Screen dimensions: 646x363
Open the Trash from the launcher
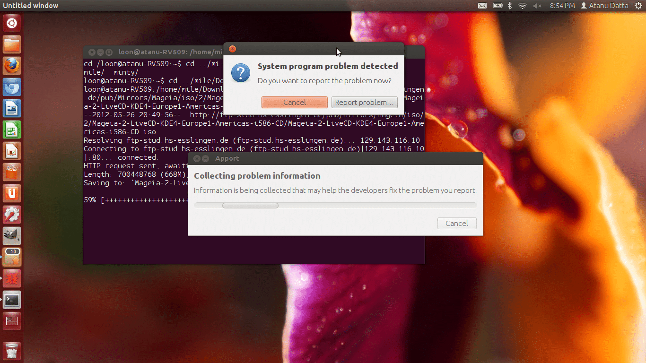tap(12, 351)
